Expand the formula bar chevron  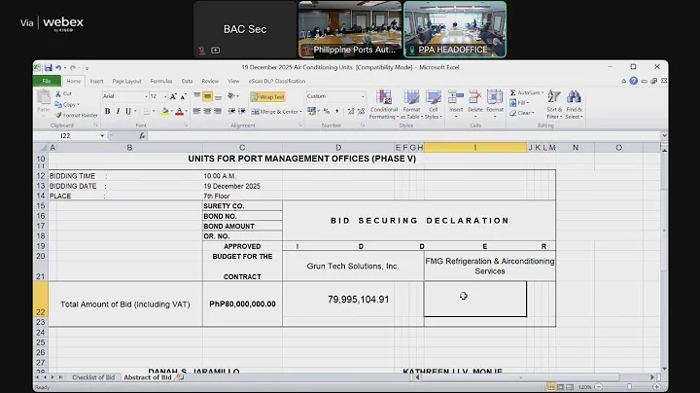pos(664,136)
